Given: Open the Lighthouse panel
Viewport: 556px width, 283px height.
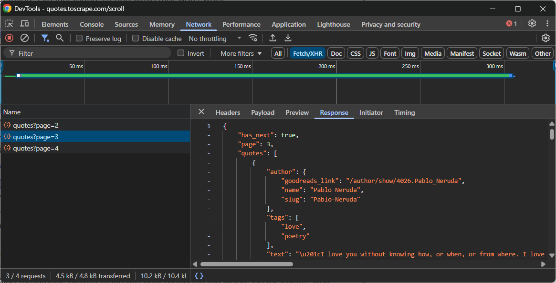Looking at the screenshot, I should (x=333, y=24).
